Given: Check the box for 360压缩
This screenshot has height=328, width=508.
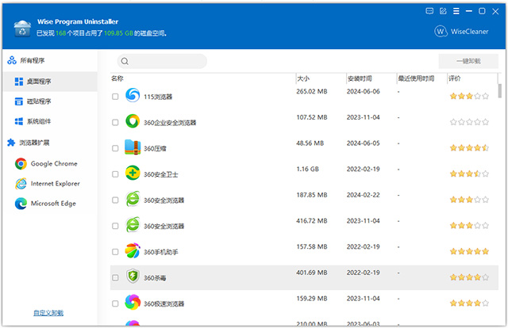Looking at the screenshot, I should (x=115, y=148).
